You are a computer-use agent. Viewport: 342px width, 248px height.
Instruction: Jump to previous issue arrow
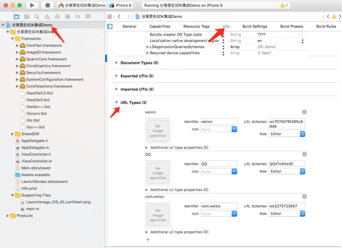[328, 17]
